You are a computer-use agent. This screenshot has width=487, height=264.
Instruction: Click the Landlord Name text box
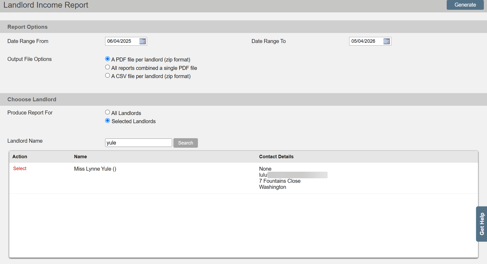click(x=139, y=143)
